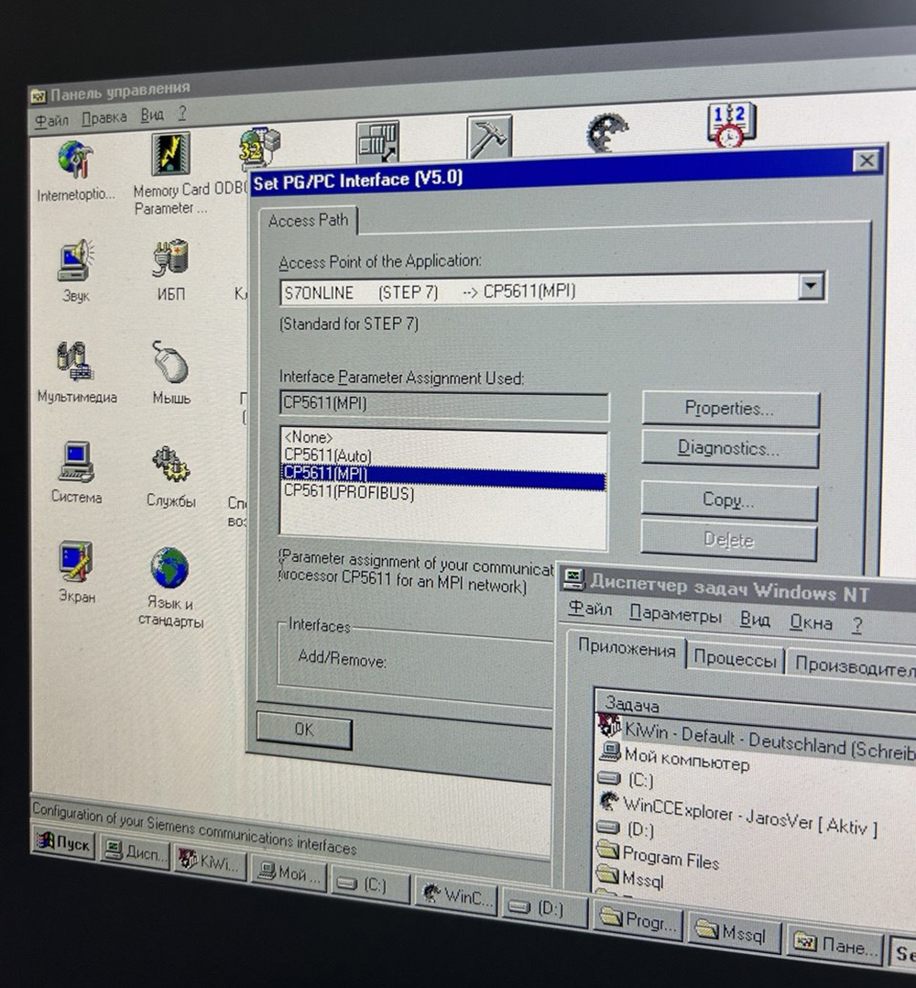
Task: Open the Пуск start button
Action: [63, 841]
